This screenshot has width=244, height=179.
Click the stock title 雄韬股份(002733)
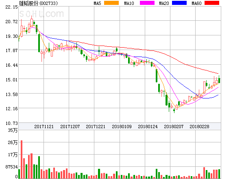tap(38, 3)
